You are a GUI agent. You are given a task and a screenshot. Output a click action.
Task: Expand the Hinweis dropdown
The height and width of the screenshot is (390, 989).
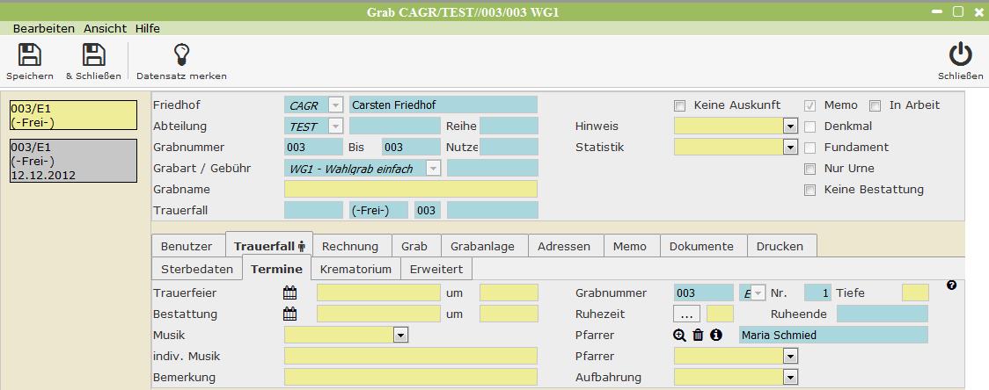click(x=789, y=126)
